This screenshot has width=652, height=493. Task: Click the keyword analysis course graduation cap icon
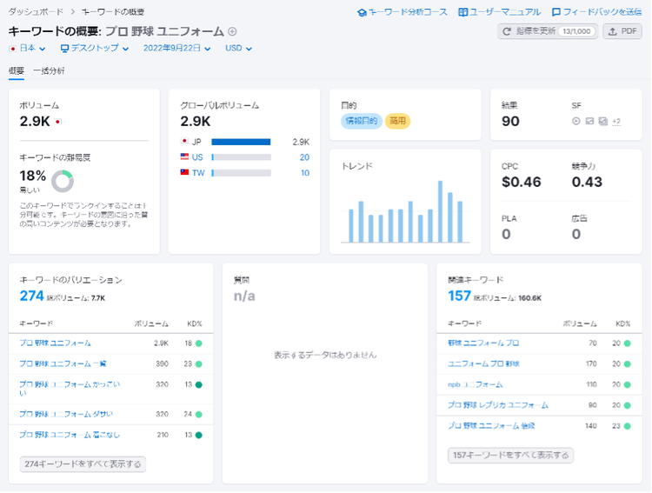click(362, 12)
